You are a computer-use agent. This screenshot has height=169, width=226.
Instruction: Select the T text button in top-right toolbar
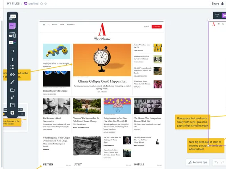(217, 15)
